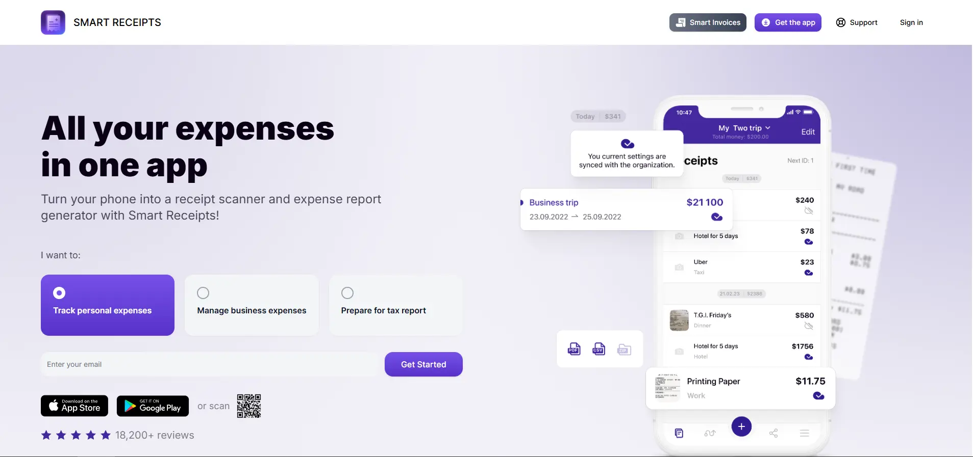Open the App Store download badge

(x=74, y=406)
